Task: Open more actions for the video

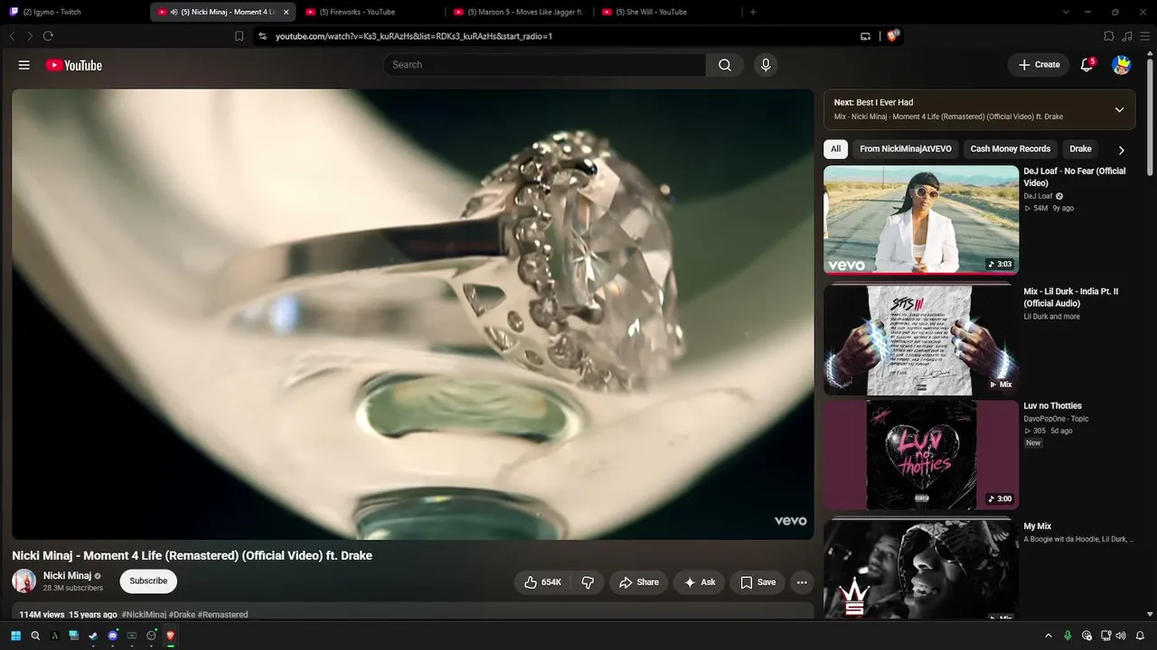Action: point(800,582)
